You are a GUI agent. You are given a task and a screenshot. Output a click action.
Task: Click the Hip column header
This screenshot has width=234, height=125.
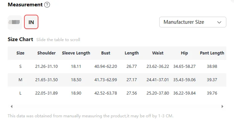184,53
